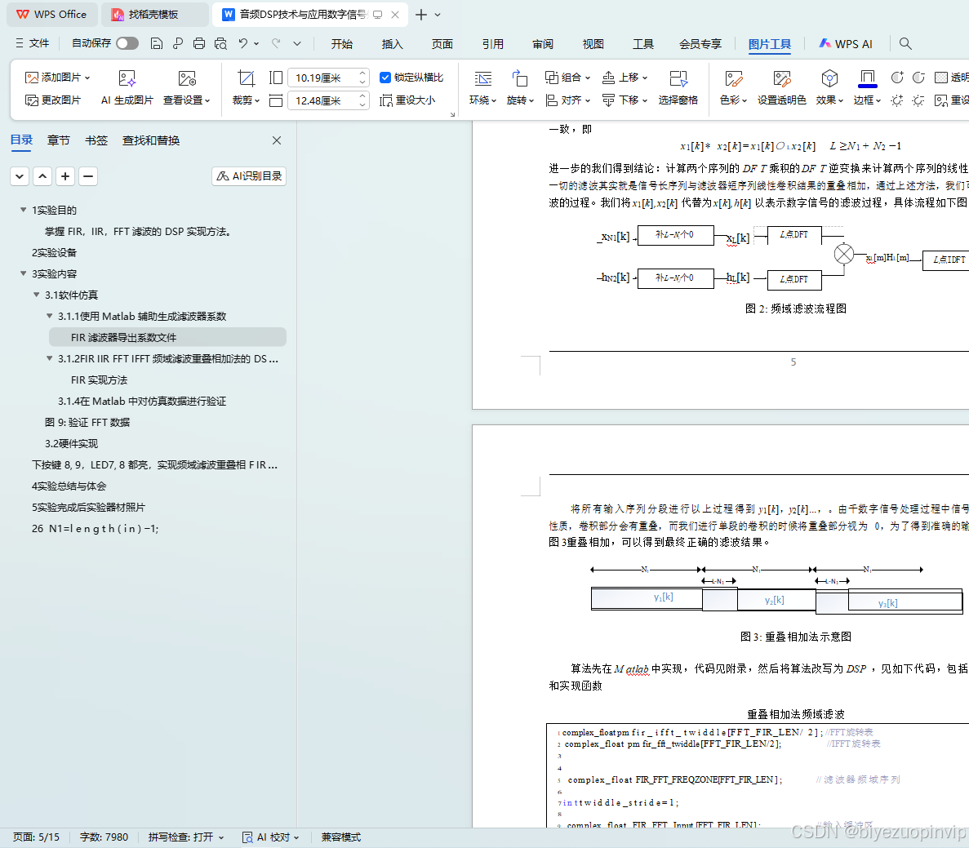Open the 引用 ribbon tab

click(493, 44)
